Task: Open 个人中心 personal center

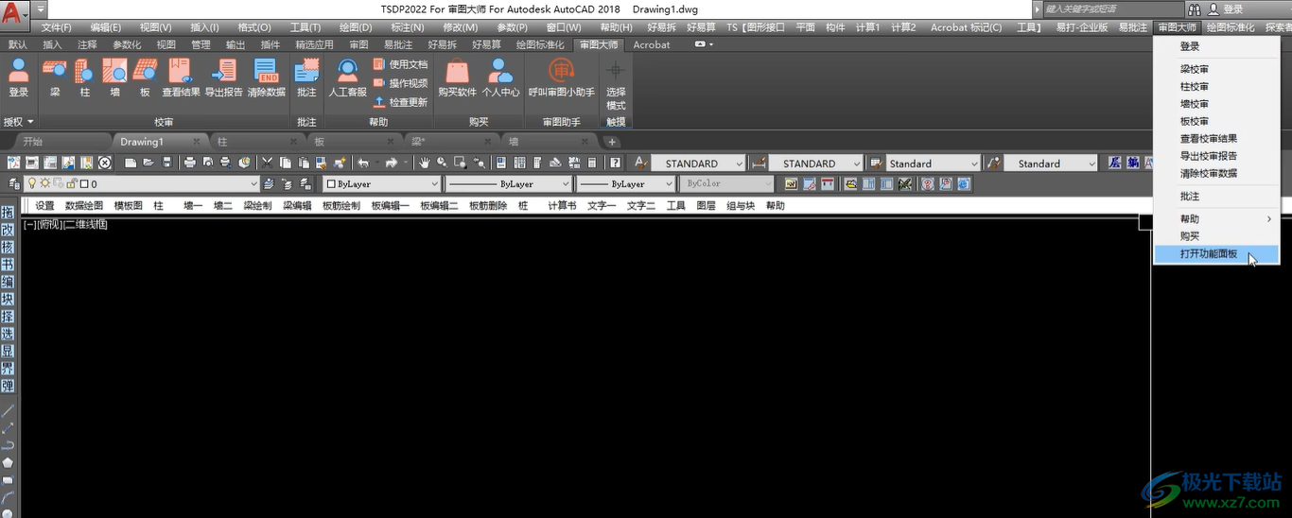Action: (x=500, y=78)
